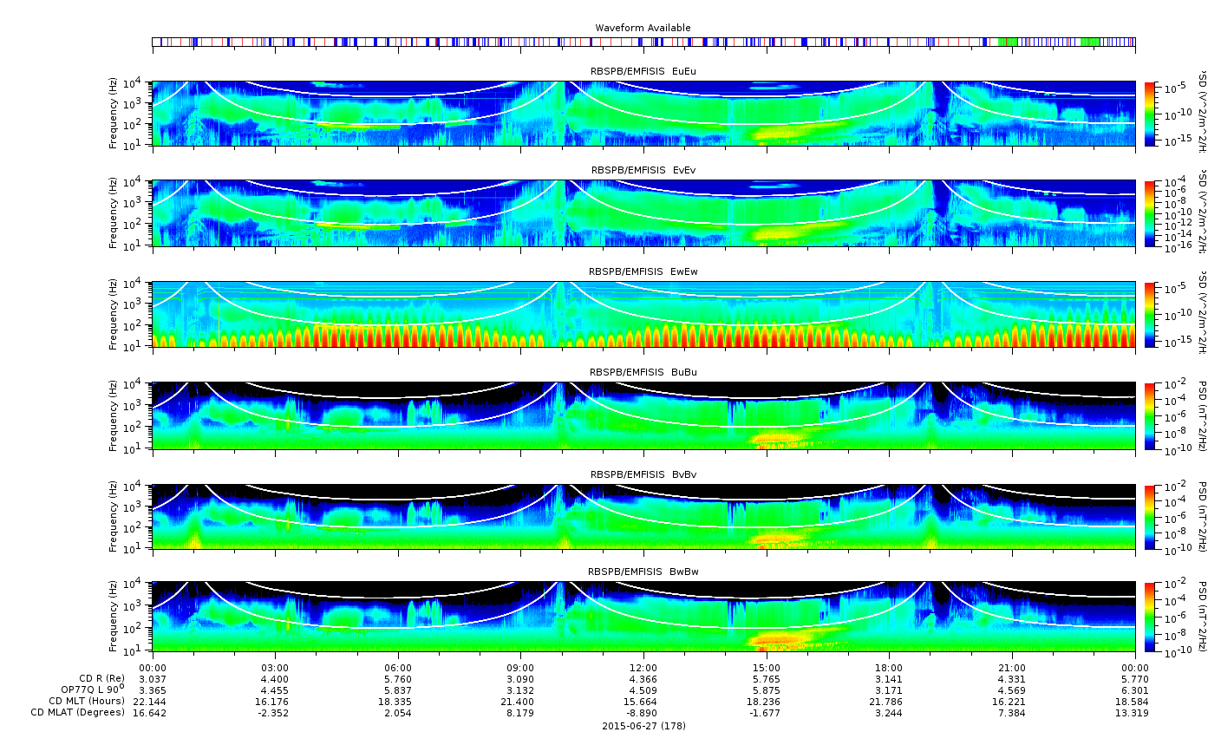The height and width of the screenshot is (745, 1221).
Task: Click the EwEw spectrogram panel
Action: 643,314
